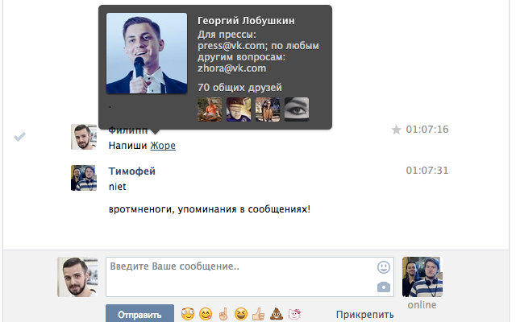The height and width of the screenshot is (322, 516).
Task: Click your own avatar left of input
Action: click(x=77, y=277)
